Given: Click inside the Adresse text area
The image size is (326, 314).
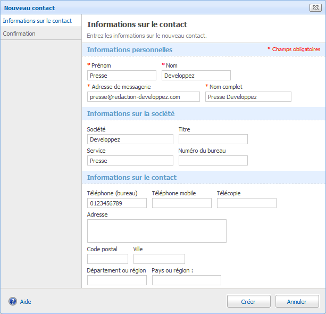Looking at the screenshot, I should click(x=157, y=231).
